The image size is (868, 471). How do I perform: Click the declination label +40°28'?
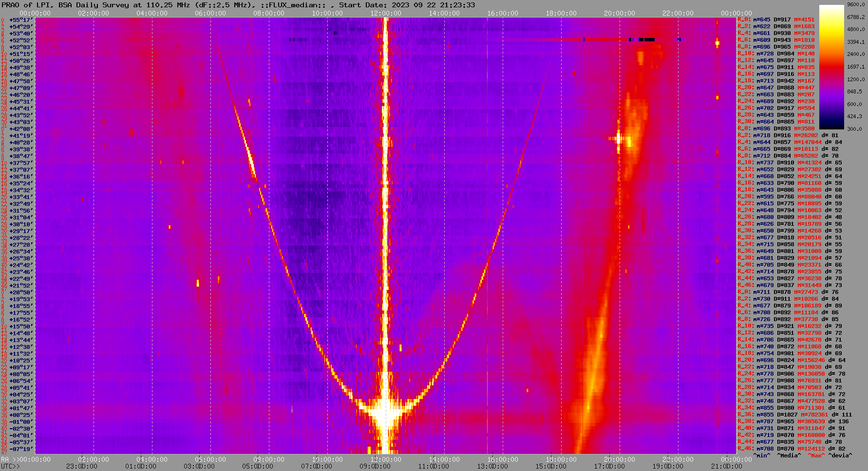pos(21,143)
